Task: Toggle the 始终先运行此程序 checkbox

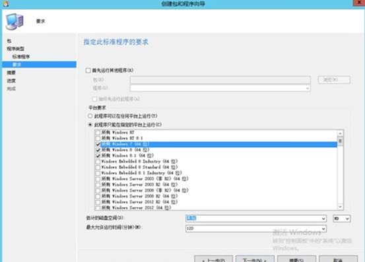Action: pyautogui.click(x=94, y=99)
